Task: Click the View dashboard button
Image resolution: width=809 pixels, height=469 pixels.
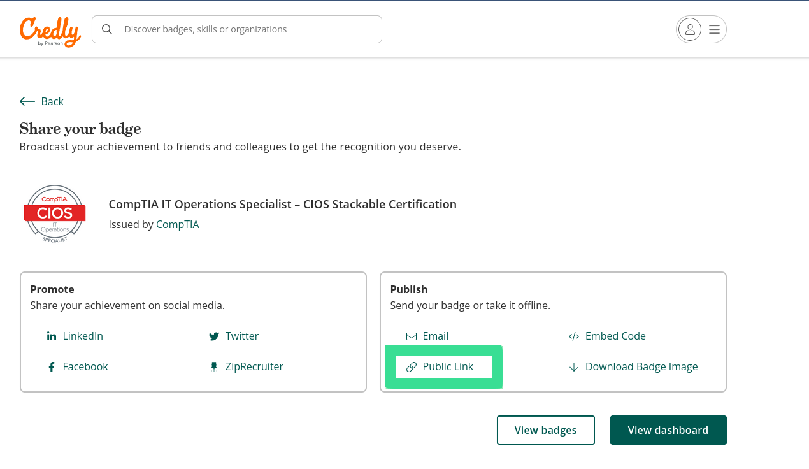Action: (x=668, y=430)
